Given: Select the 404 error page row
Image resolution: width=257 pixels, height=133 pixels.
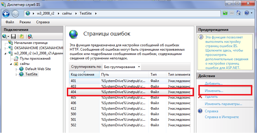Looking at the screenshot, I should (x=130, y=92).
